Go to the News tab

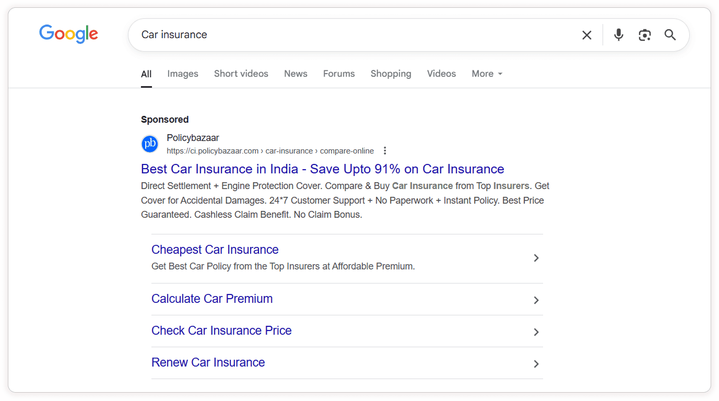(x=296, y=74)
